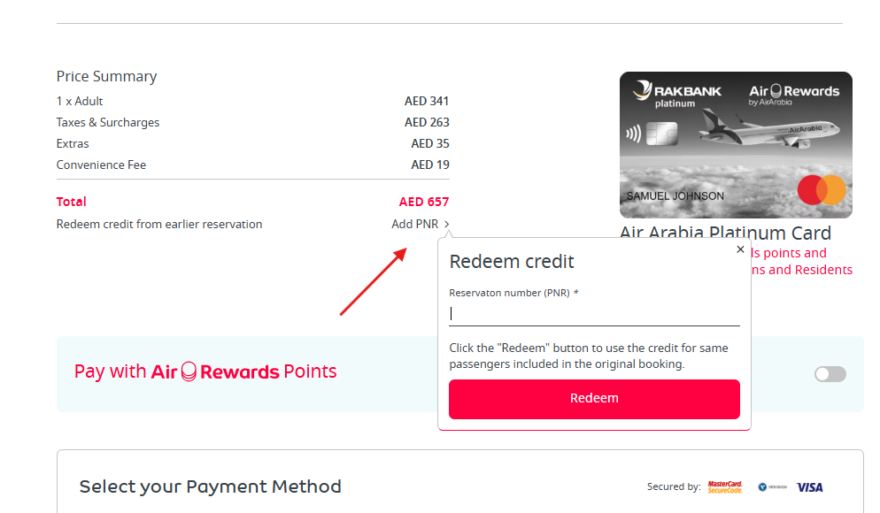Click the Mastercard circles on the card
The image size is (880, 513).
point(822,189)
